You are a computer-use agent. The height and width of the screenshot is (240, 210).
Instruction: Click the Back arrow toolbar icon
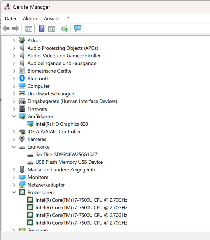coord(6,28)
